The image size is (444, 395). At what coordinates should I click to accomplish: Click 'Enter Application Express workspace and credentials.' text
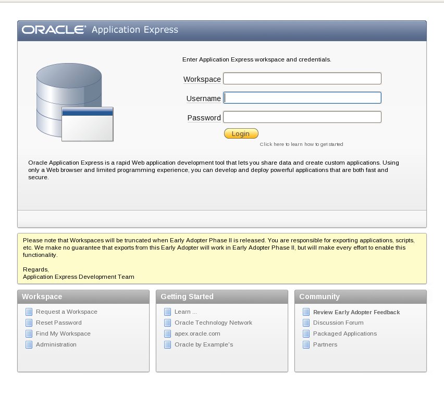[257, 59]
